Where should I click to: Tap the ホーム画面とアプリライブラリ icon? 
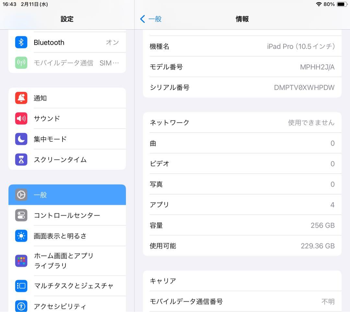(x=21, y=261)
